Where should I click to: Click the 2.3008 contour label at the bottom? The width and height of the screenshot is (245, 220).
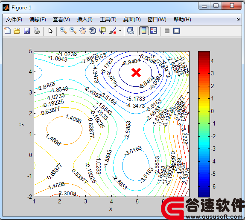(x=67, y=193)
